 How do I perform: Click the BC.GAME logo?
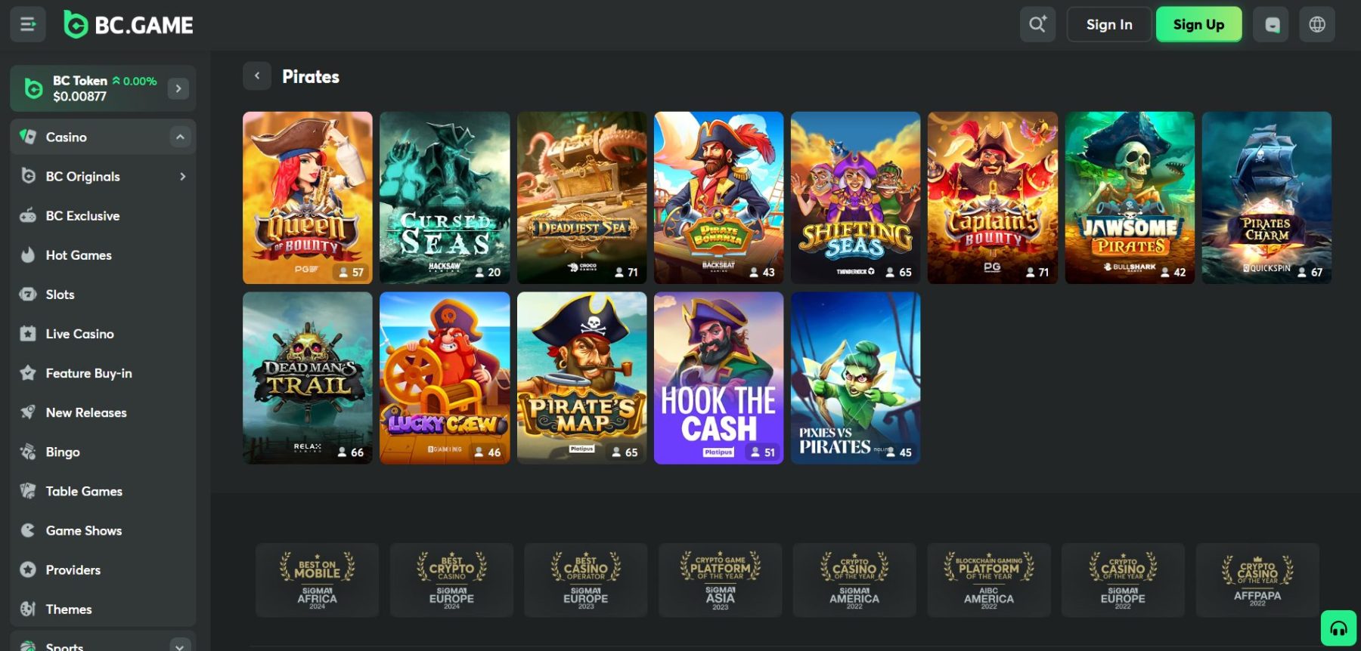[129, 25]
